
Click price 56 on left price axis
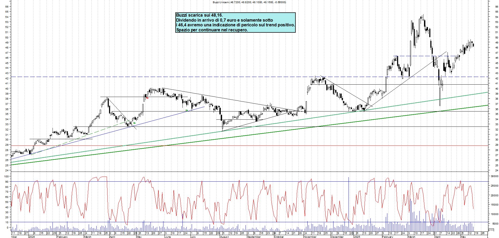[x=7, y=7]
